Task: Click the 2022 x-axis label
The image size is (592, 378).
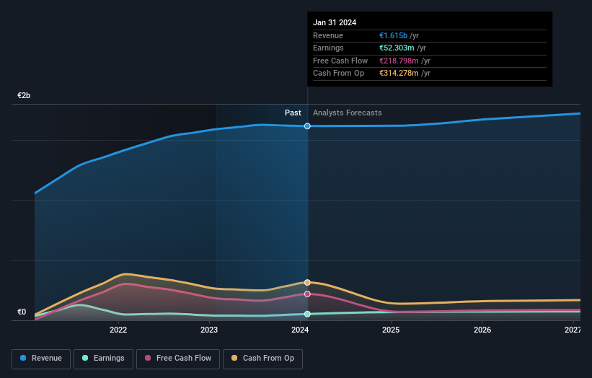Action: tap(118, 330)
